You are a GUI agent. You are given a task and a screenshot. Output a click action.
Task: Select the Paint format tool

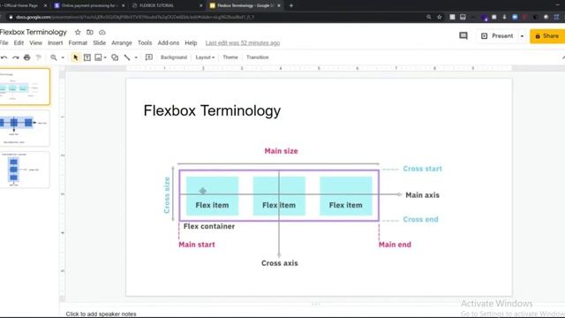coord(39,57)
